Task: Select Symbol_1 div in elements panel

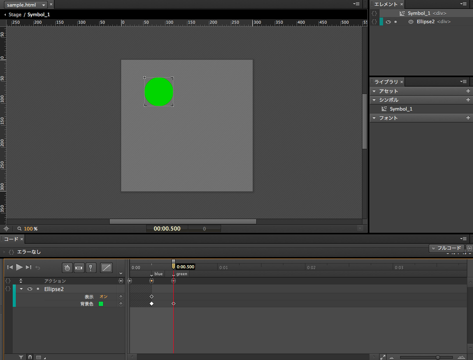Action: (426, 13)
